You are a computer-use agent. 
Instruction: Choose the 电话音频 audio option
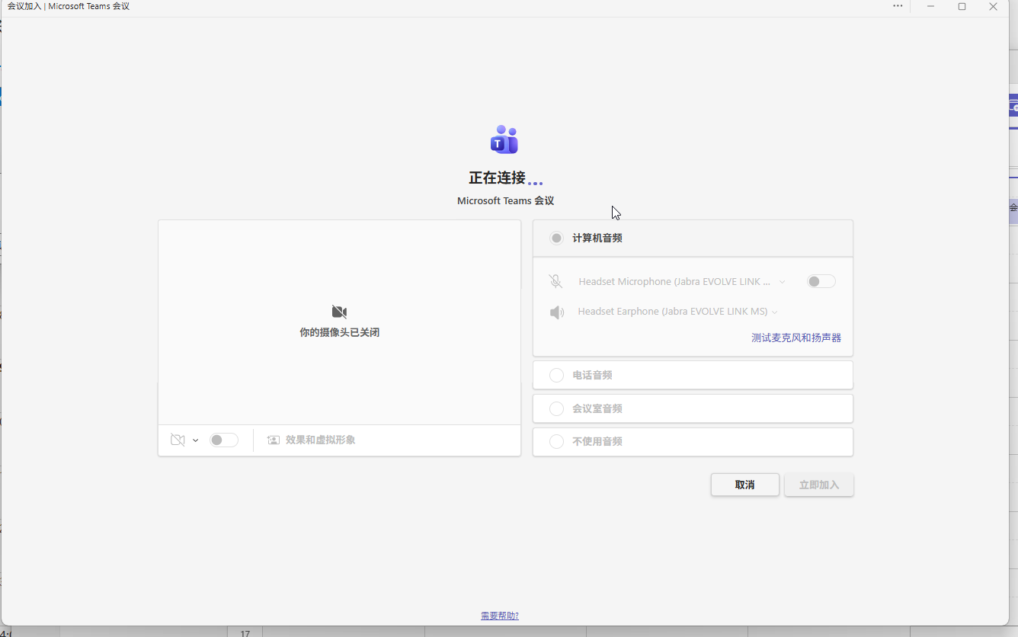693,375
